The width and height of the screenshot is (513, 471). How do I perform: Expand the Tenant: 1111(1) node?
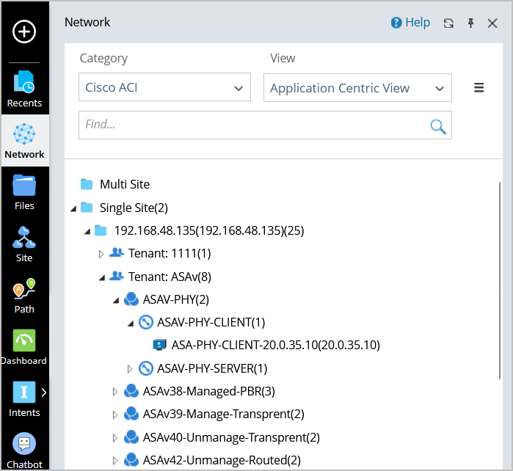click(102, 254)
